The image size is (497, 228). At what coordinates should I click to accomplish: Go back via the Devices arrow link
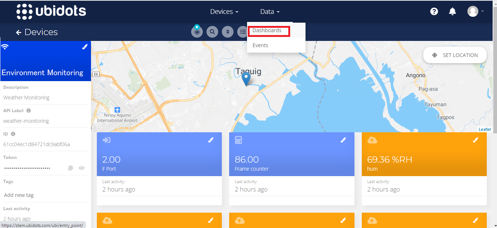(x=37, y=32)
